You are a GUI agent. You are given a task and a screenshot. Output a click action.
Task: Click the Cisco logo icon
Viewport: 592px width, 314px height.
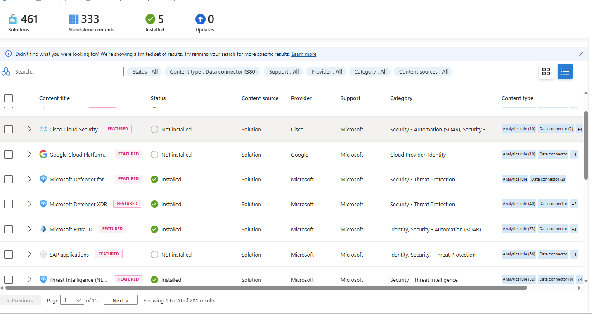click(43, 129)
